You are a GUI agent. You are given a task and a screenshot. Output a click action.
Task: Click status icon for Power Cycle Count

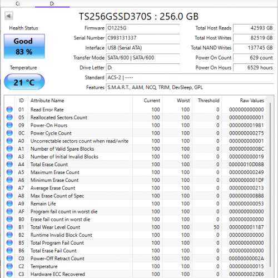click(x=9, y=133)
